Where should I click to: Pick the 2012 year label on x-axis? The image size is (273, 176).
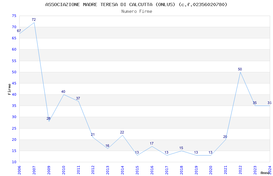(93, 170)
